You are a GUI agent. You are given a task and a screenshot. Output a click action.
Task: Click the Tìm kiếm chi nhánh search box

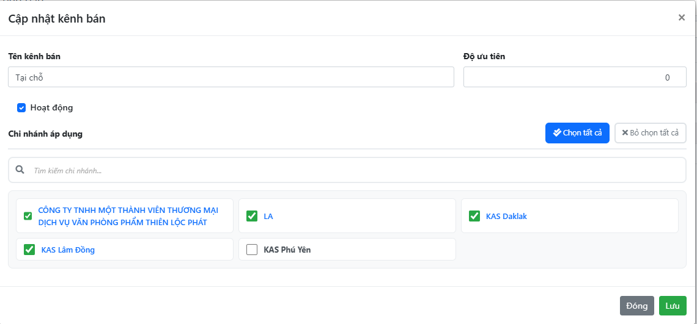[355, 170]
